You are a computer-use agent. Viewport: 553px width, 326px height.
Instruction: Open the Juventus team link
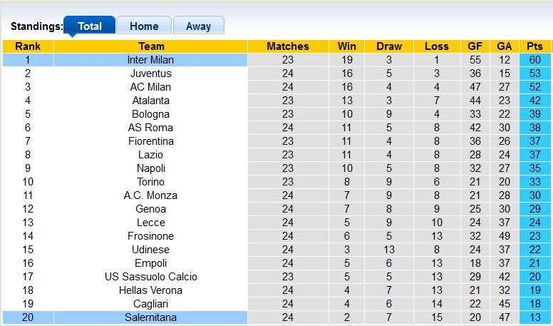click(x=150, y=73)
